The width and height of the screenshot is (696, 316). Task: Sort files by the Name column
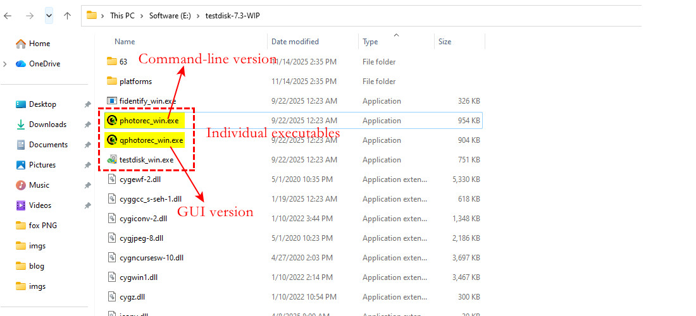click(125, 42)
